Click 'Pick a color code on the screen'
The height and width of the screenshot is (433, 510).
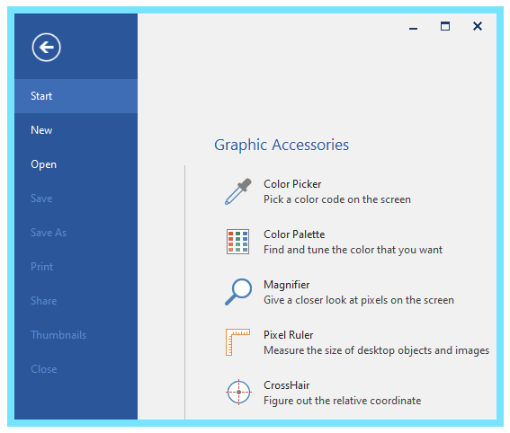(337, 199)
